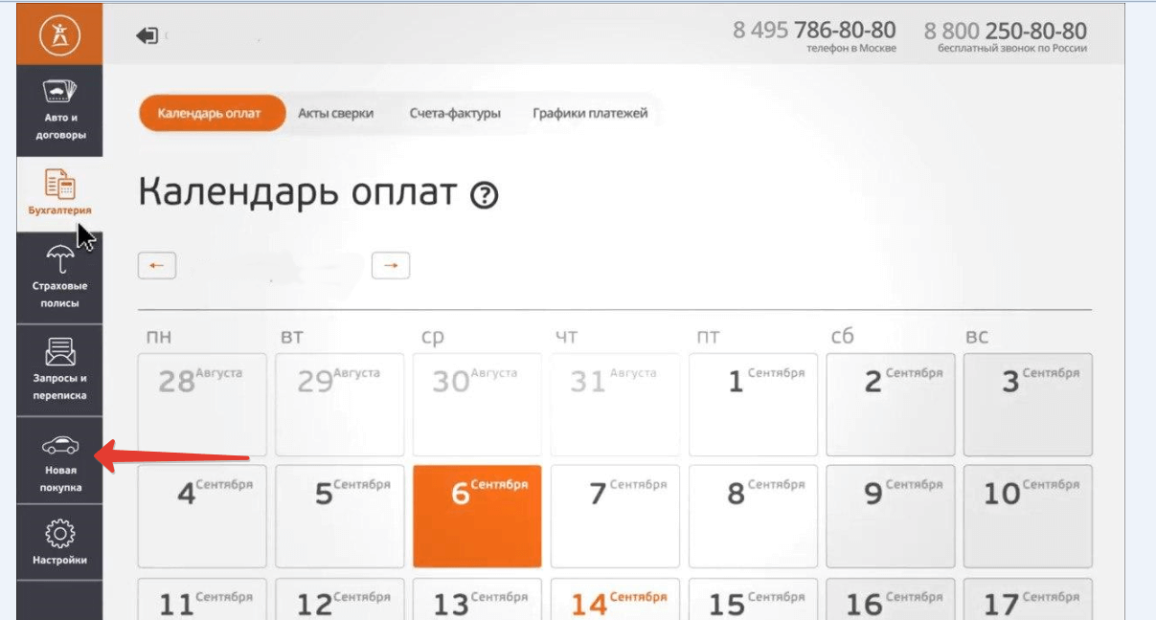This screenshot has height=620, width=1156.
Task: Select 31 Августа calendar cell
Action: coord(615,405)
